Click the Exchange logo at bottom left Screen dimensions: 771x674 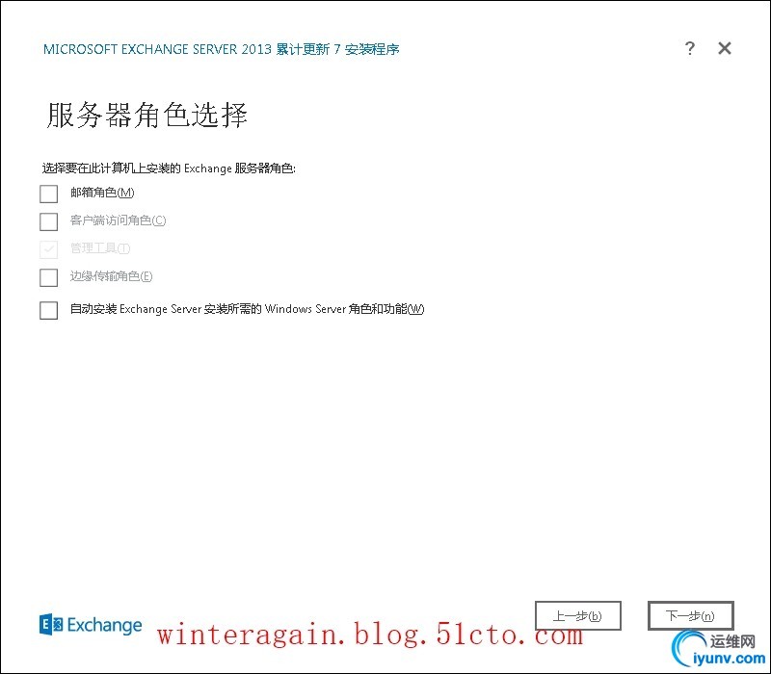click(91, 625)
